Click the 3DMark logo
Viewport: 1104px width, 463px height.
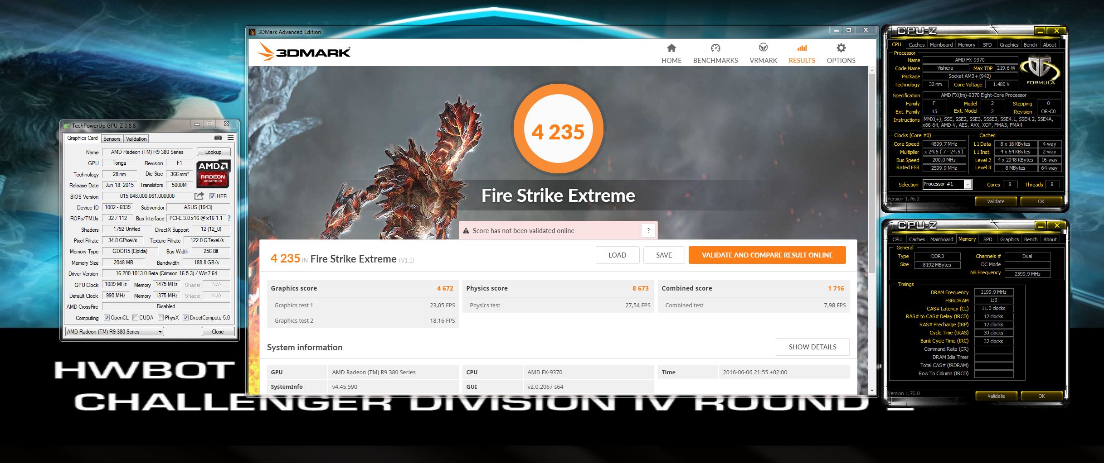(x=303, y=52)
